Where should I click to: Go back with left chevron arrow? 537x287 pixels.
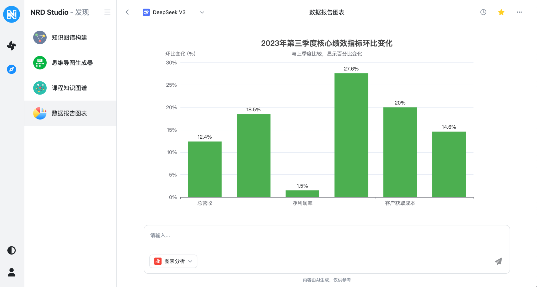127,12
